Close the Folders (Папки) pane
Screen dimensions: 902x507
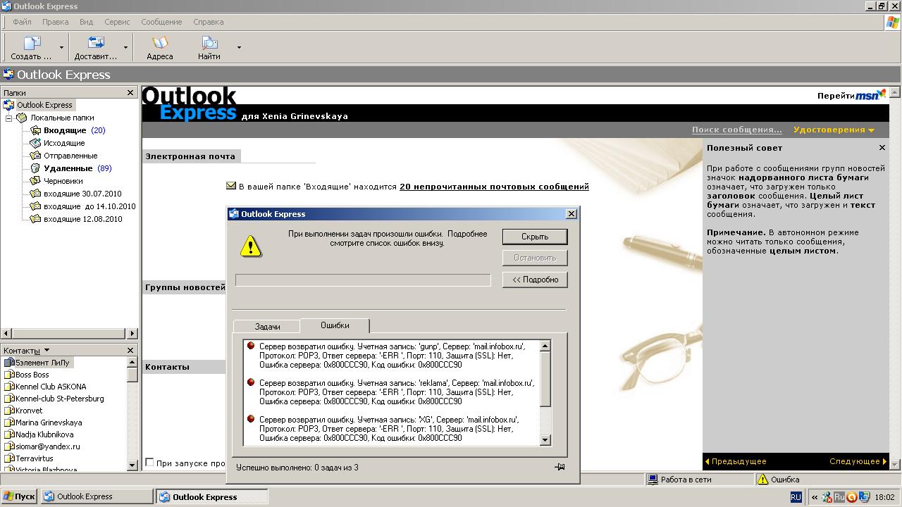(130, 92)
